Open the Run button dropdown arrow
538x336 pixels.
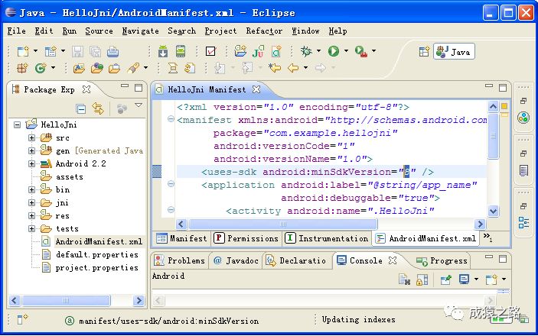pyautogui.click(x=346, y=51)
